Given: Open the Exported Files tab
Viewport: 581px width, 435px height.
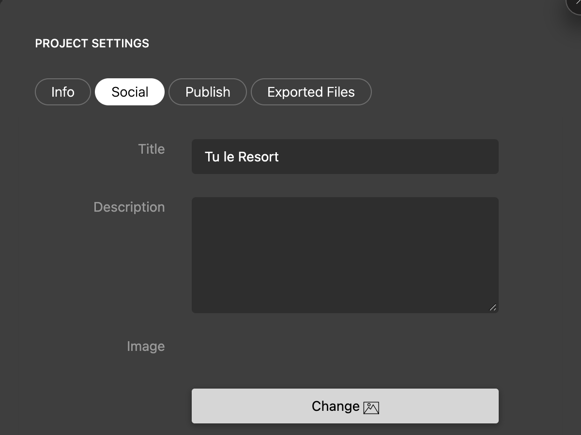Looking at the screenshot, I should coord(311,92).
